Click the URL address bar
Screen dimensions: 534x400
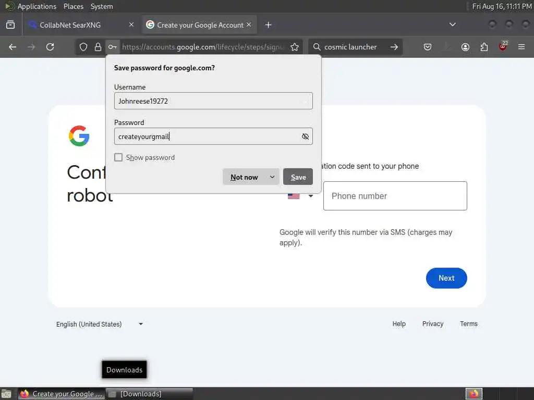coord(203,47)
